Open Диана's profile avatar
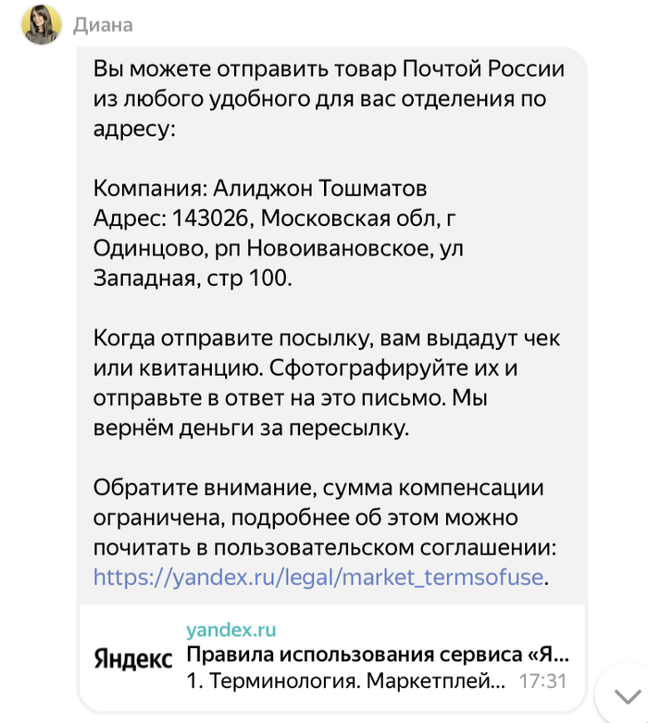The height and width of the screenshot is (723, 648). (43, 25)
